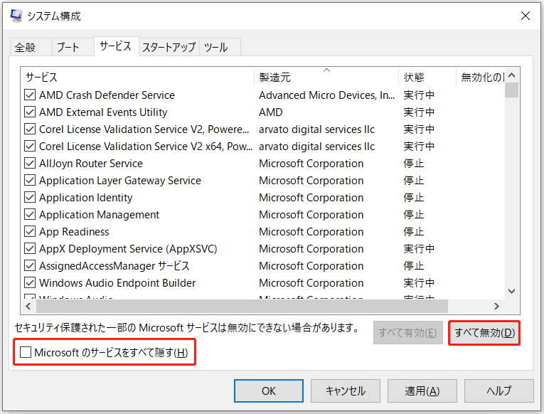Viewport: 544px width, 414px height.
Task: Click AMD manufacturer cell
Action: pos(271,112)
